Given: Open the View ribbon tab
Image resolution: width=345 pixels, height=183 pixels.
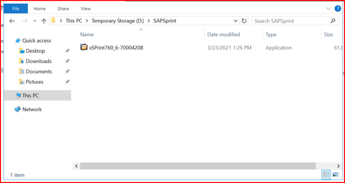Looking at the screenshot, I should [x=86, y=9].
